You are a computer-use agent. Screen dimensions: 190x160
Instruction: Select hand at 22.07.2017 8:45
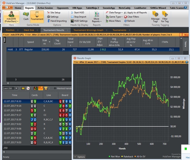tap(37, 110)
